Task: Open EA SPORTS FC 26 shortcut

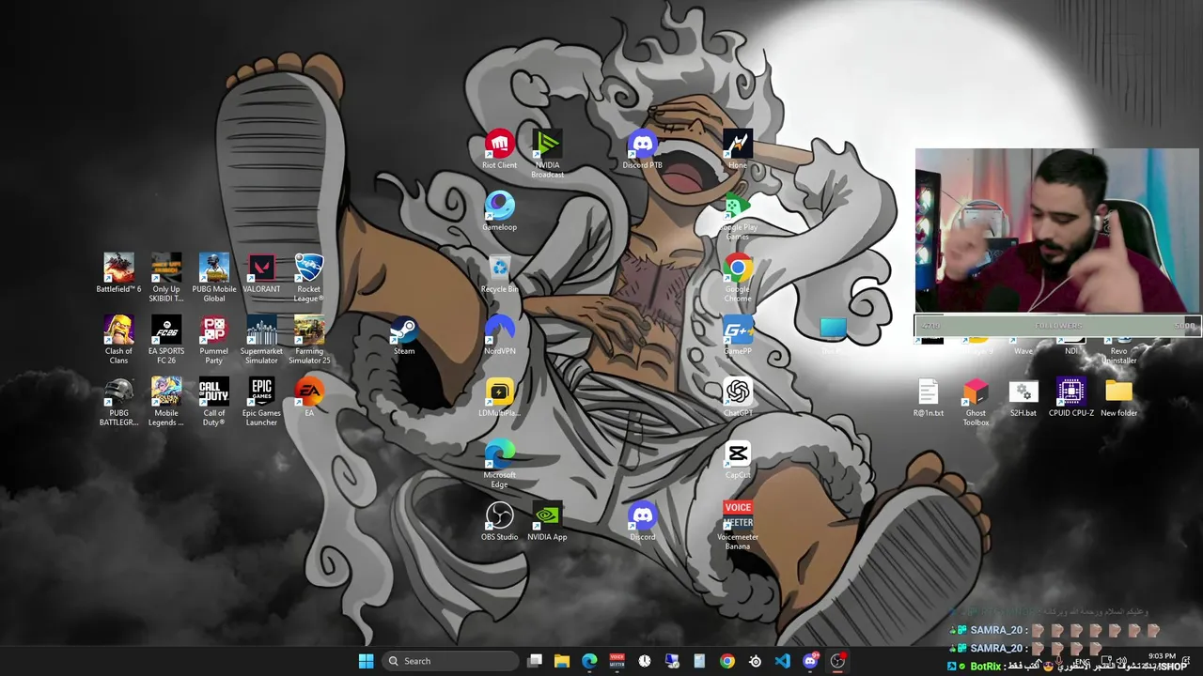Action: coord(166,339)
